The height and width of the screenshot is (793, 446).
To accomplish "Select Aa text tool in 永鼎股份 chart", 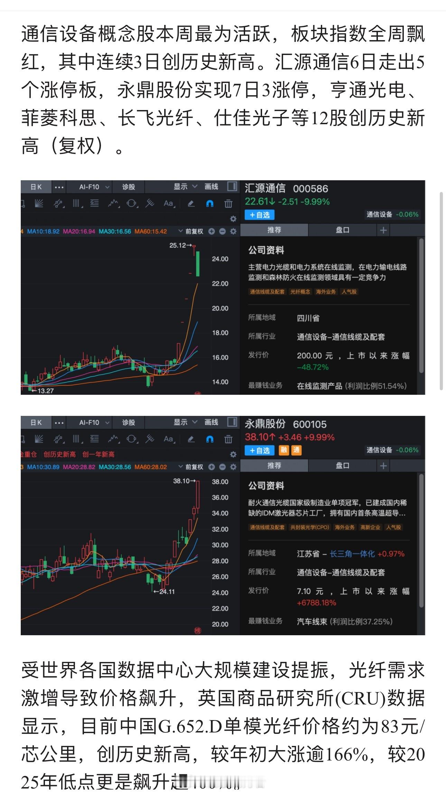I will [x=169, y=439].
